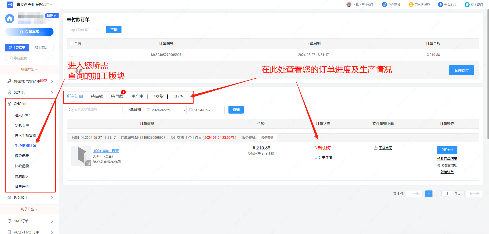Viewport: 489px width, 234px height.
Task: Open the 修改收货地址 link
Action: click(x=447, y=165)
